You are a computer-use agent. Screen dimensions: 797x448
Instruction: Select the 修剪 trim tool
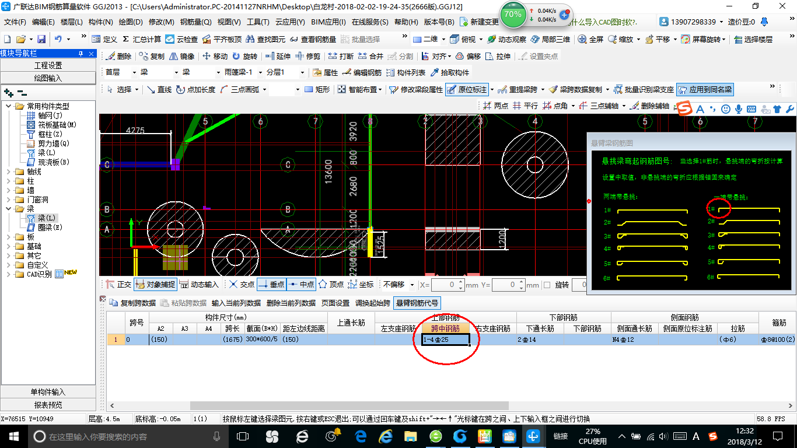[x=307, y=56]
